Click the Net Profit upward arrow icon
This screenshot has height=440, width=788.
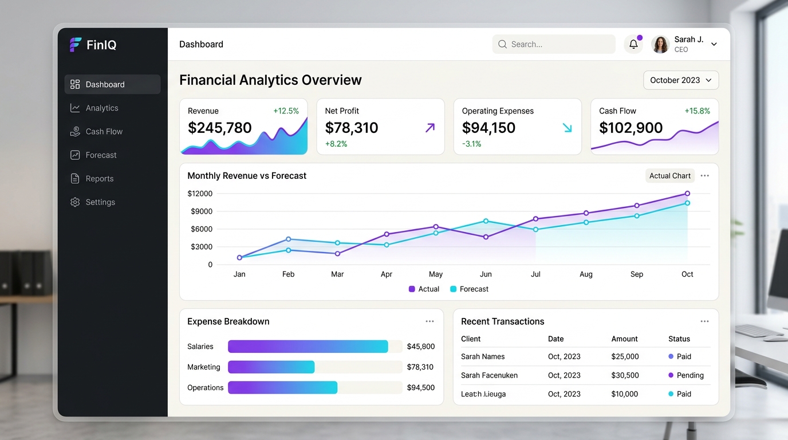pos(430,128)
